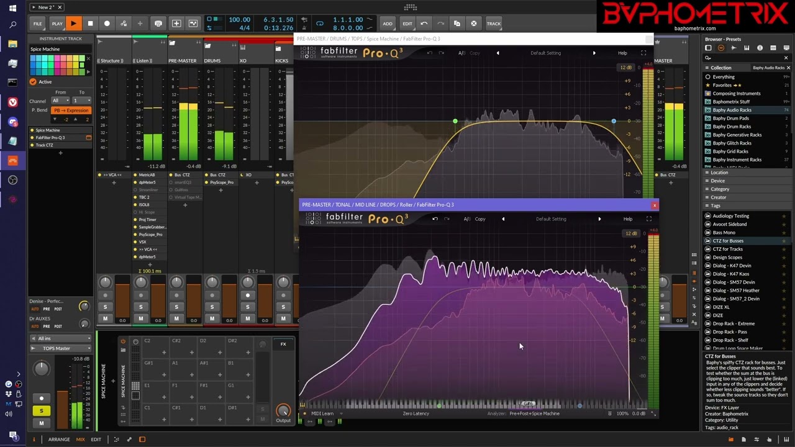Click Copy in front Pro-Q 3 A/B
Screen dimensions: 795x447
click(x=480, y=219)
